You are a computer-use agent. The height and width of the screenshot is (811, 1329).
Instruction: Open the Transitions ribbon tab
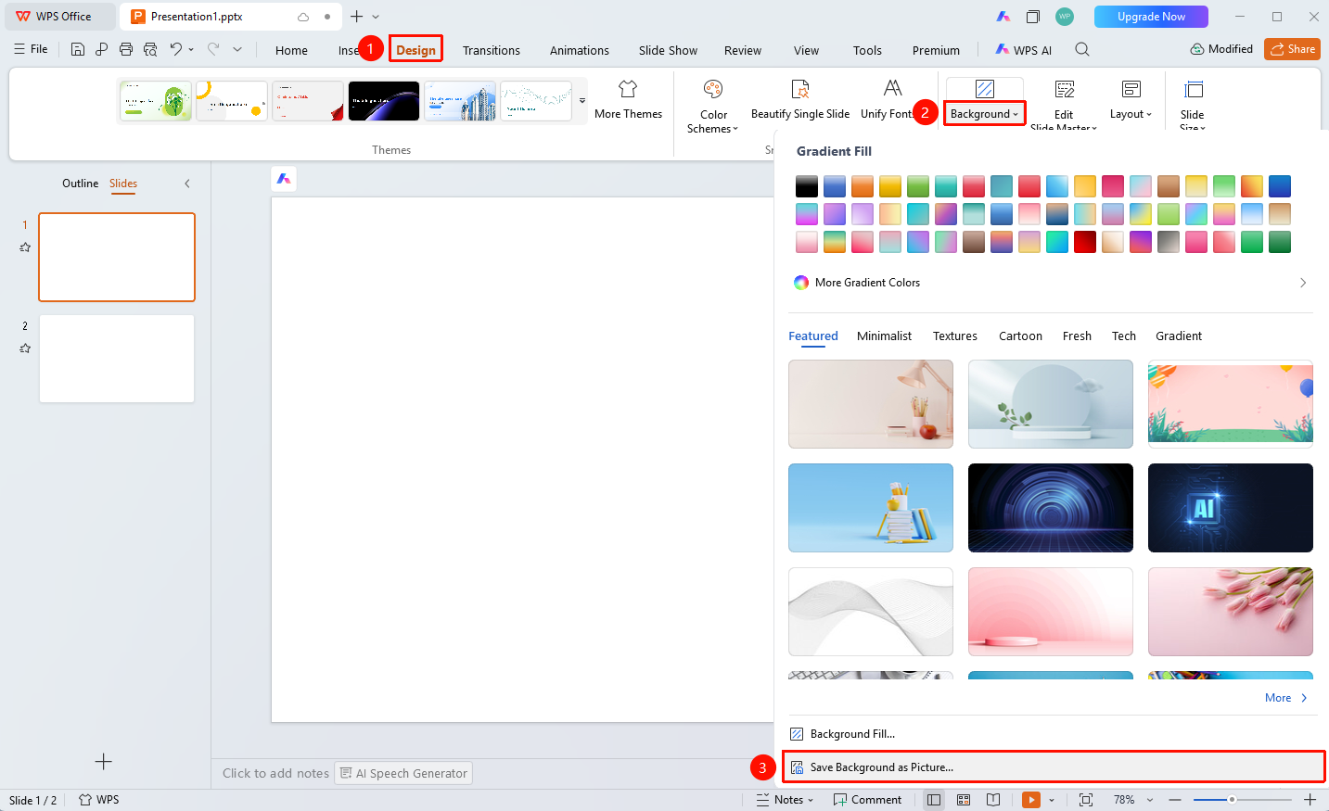(x=492, y=50)
